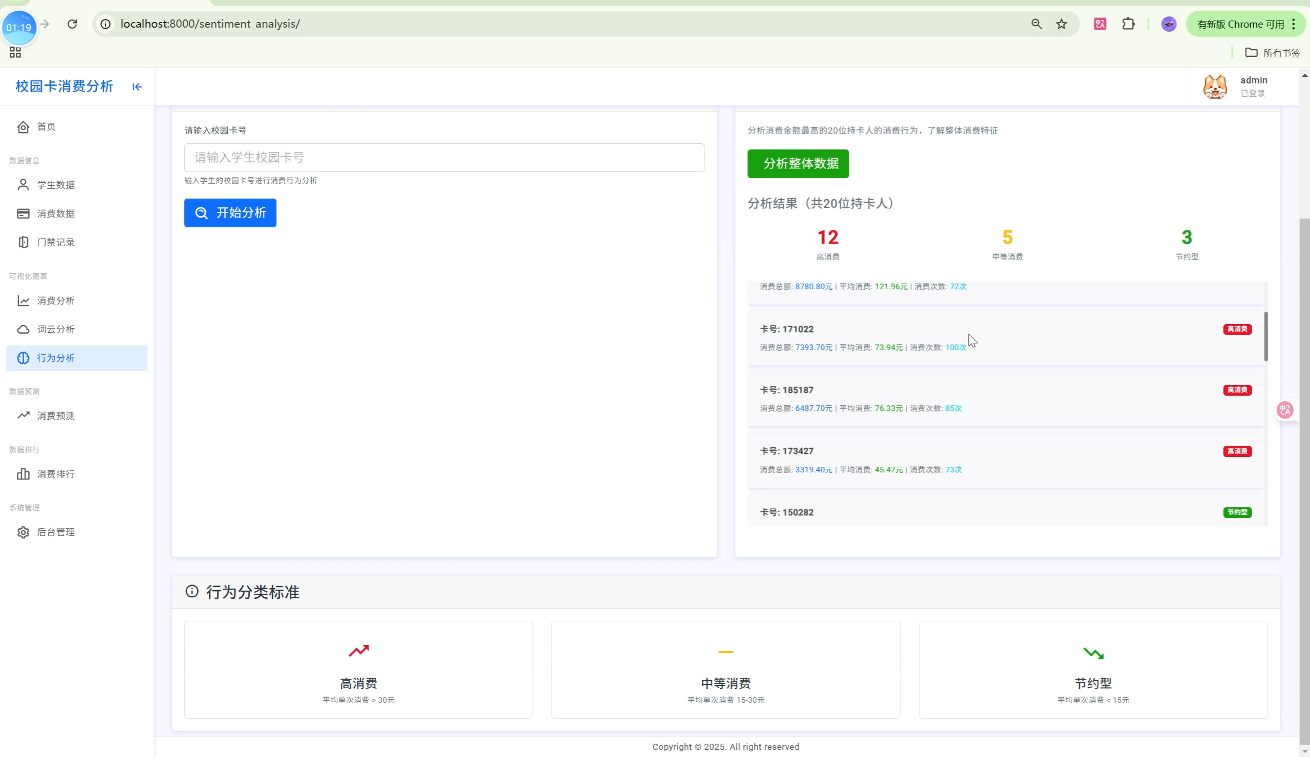
Task: Open the 所有书签 bookmarks folder
Action: (1272, 53)
